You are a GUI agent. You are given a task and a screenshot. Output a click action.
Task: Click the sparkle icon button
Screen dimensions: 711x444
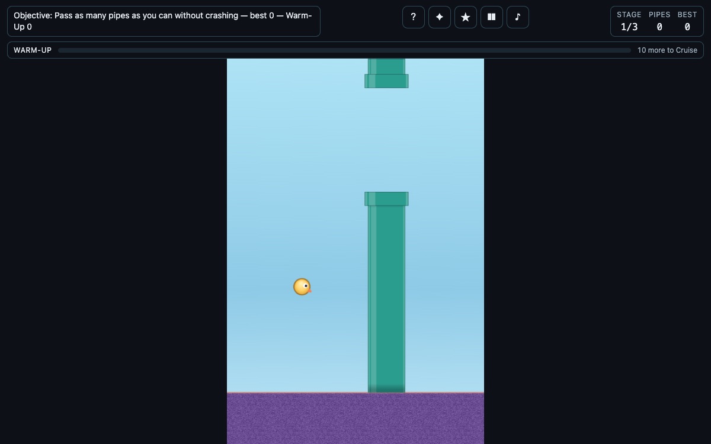tap(440, 17)
